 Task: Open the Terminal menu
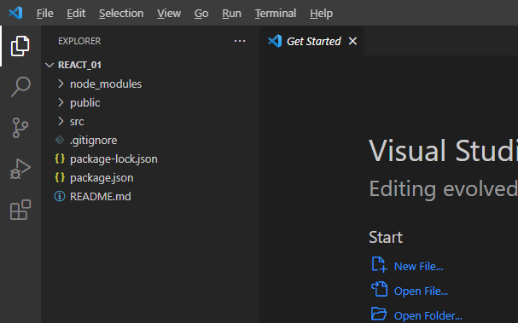(x=276, y=13)
